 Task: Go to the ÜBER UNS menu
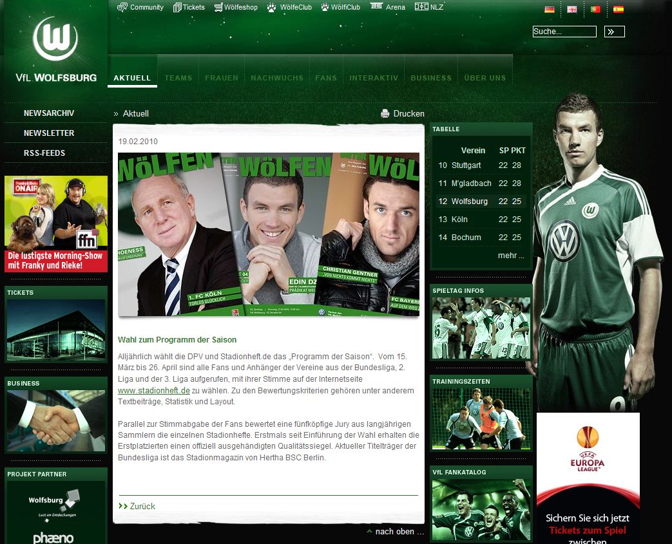485,78
